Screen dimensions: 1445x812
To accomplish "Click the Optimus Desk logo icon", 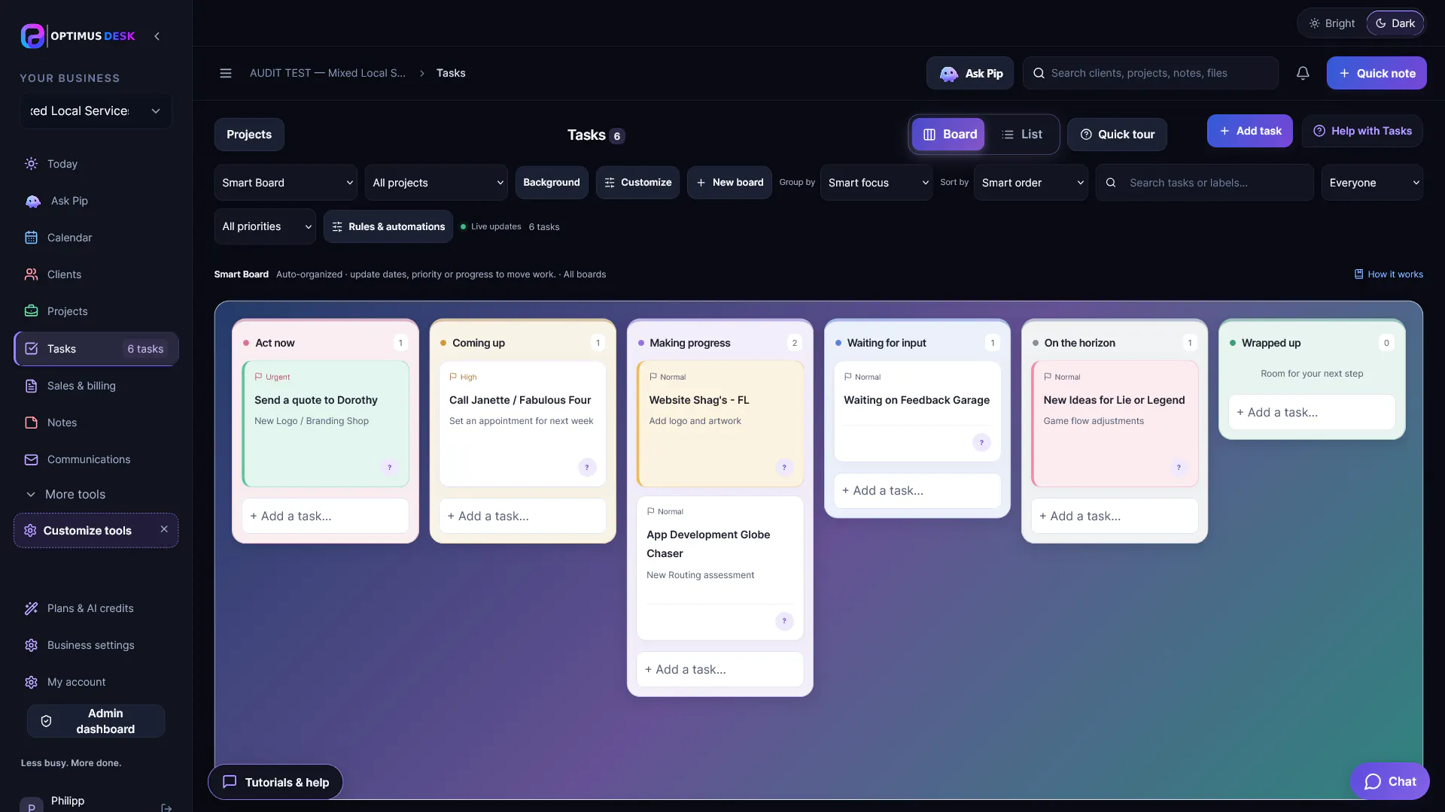I will pos(32,35).
